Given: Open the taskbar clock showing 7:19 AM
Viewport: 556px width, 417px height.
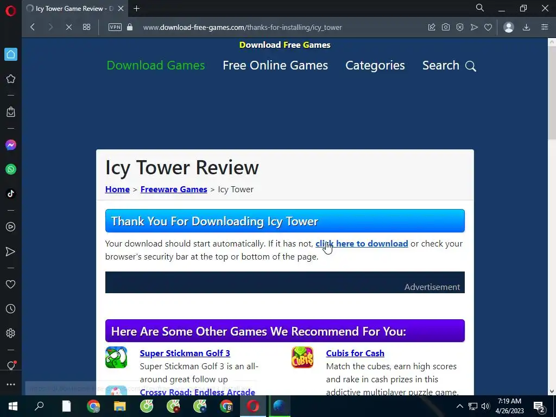Looking at the screenshot, I should [509, 406].
